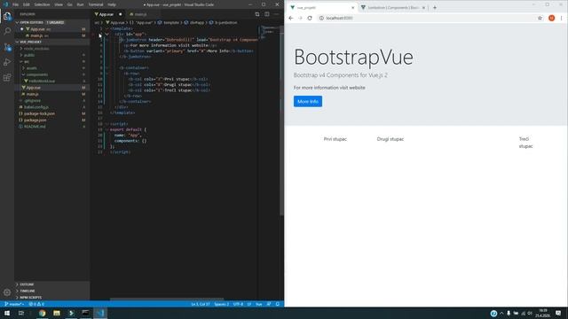
Task: Click the Spaces: 2 indentation setting
Action: coord(221,304)
